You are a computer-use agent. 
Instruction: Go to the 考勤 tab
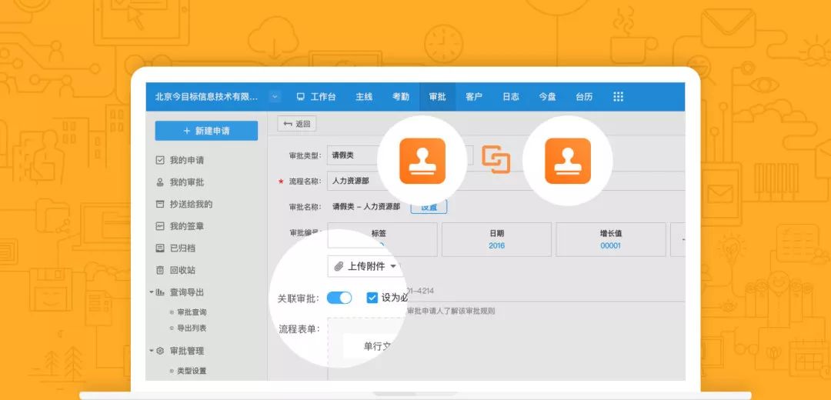401,97
